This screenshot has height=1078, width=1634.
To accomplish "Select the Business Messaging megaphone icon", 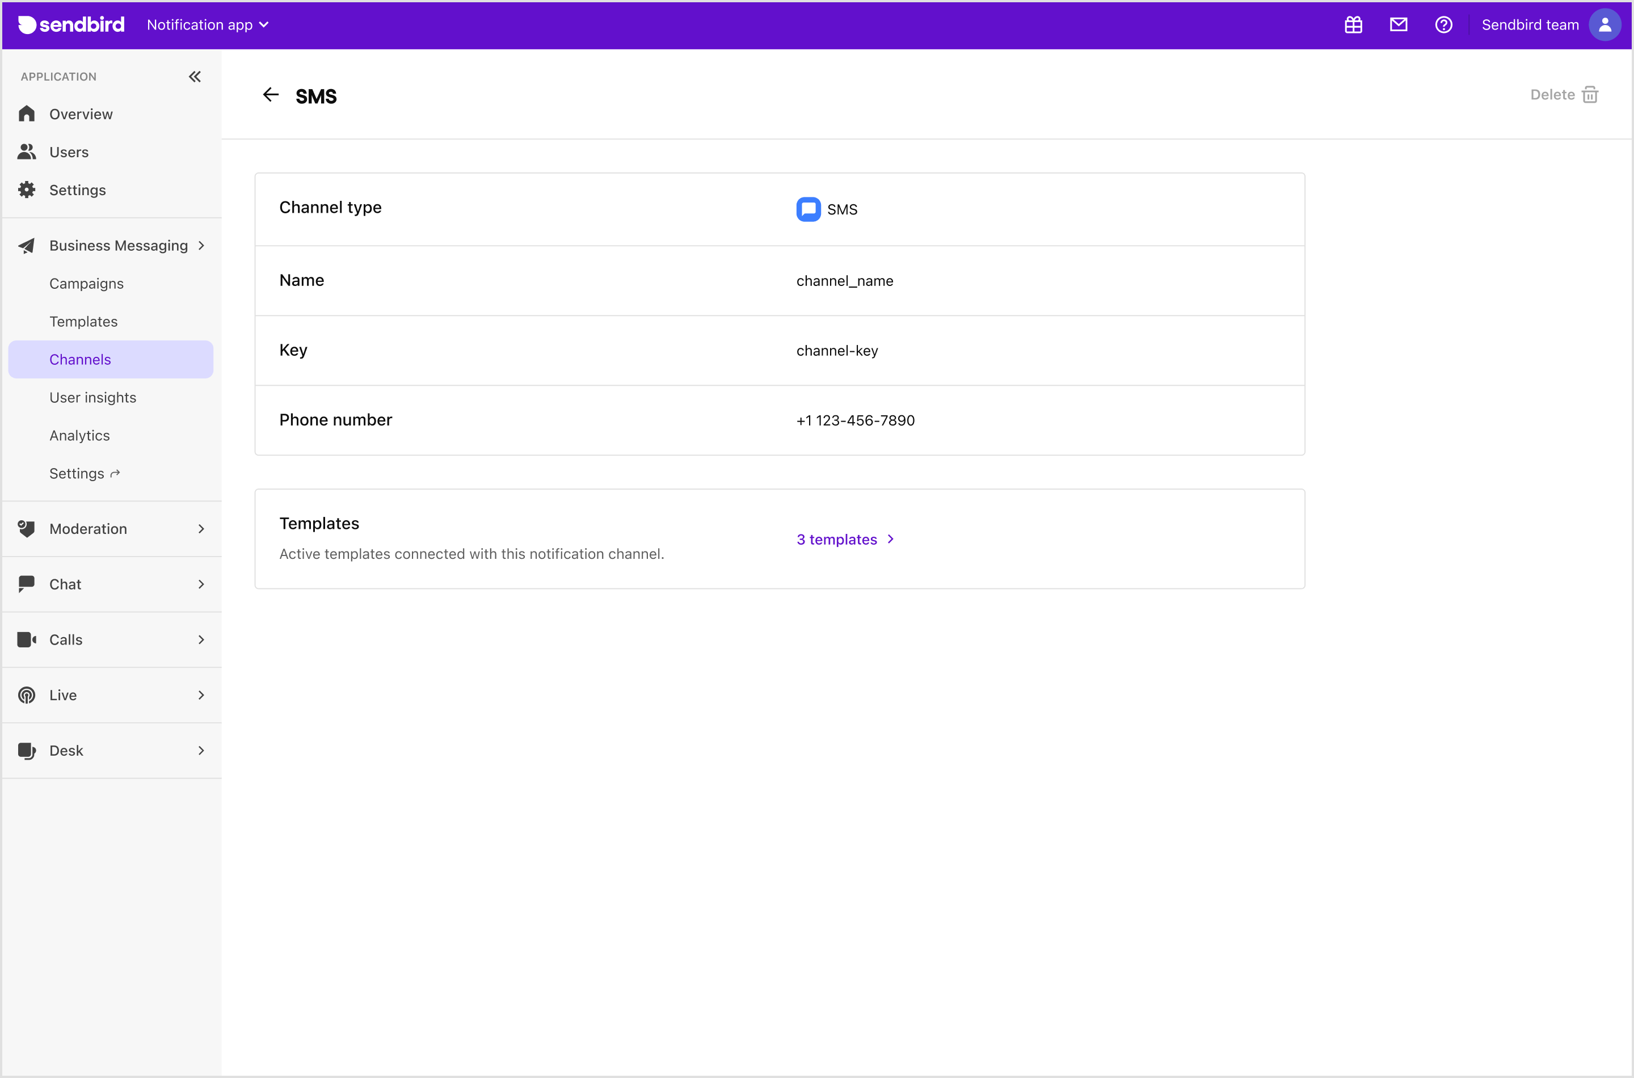I will (27, 246).
